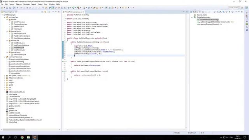Click the Java EE perspective icon at top right
The height and width of the screenshot is (140, 249).
(x=246, y=8)
